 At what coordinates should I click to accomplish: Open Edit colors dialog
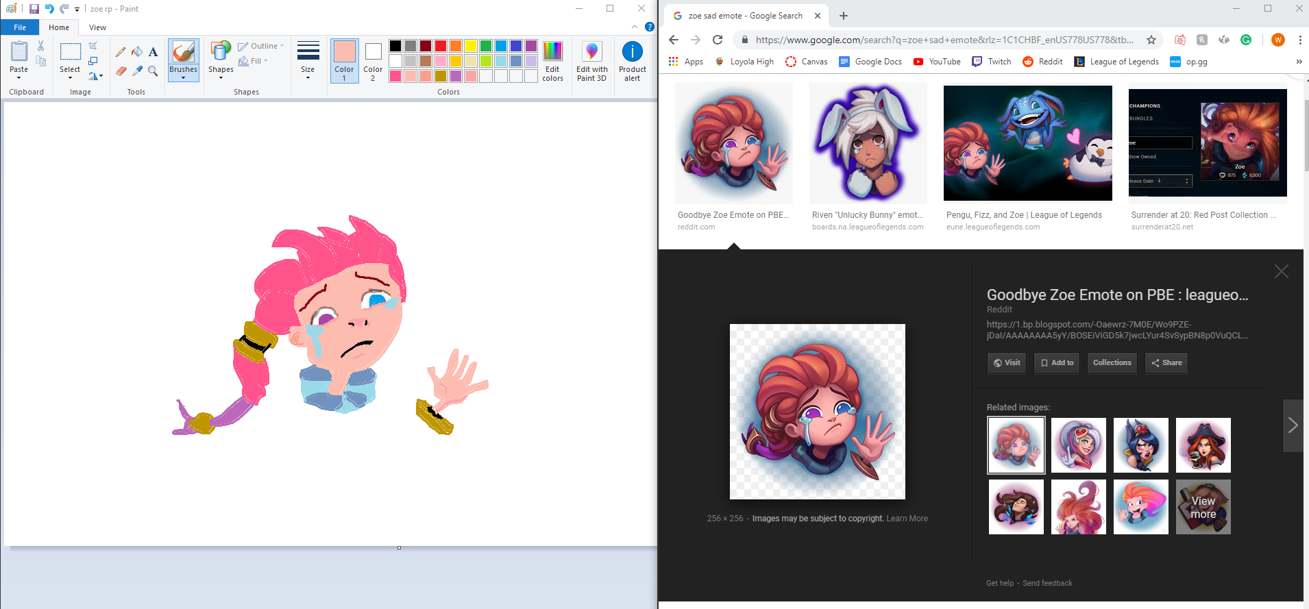(x=552, y=61)
